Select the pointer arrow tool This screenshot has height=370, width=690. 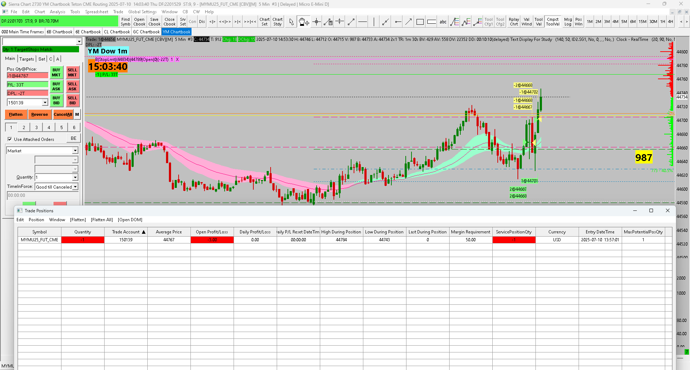291,22
